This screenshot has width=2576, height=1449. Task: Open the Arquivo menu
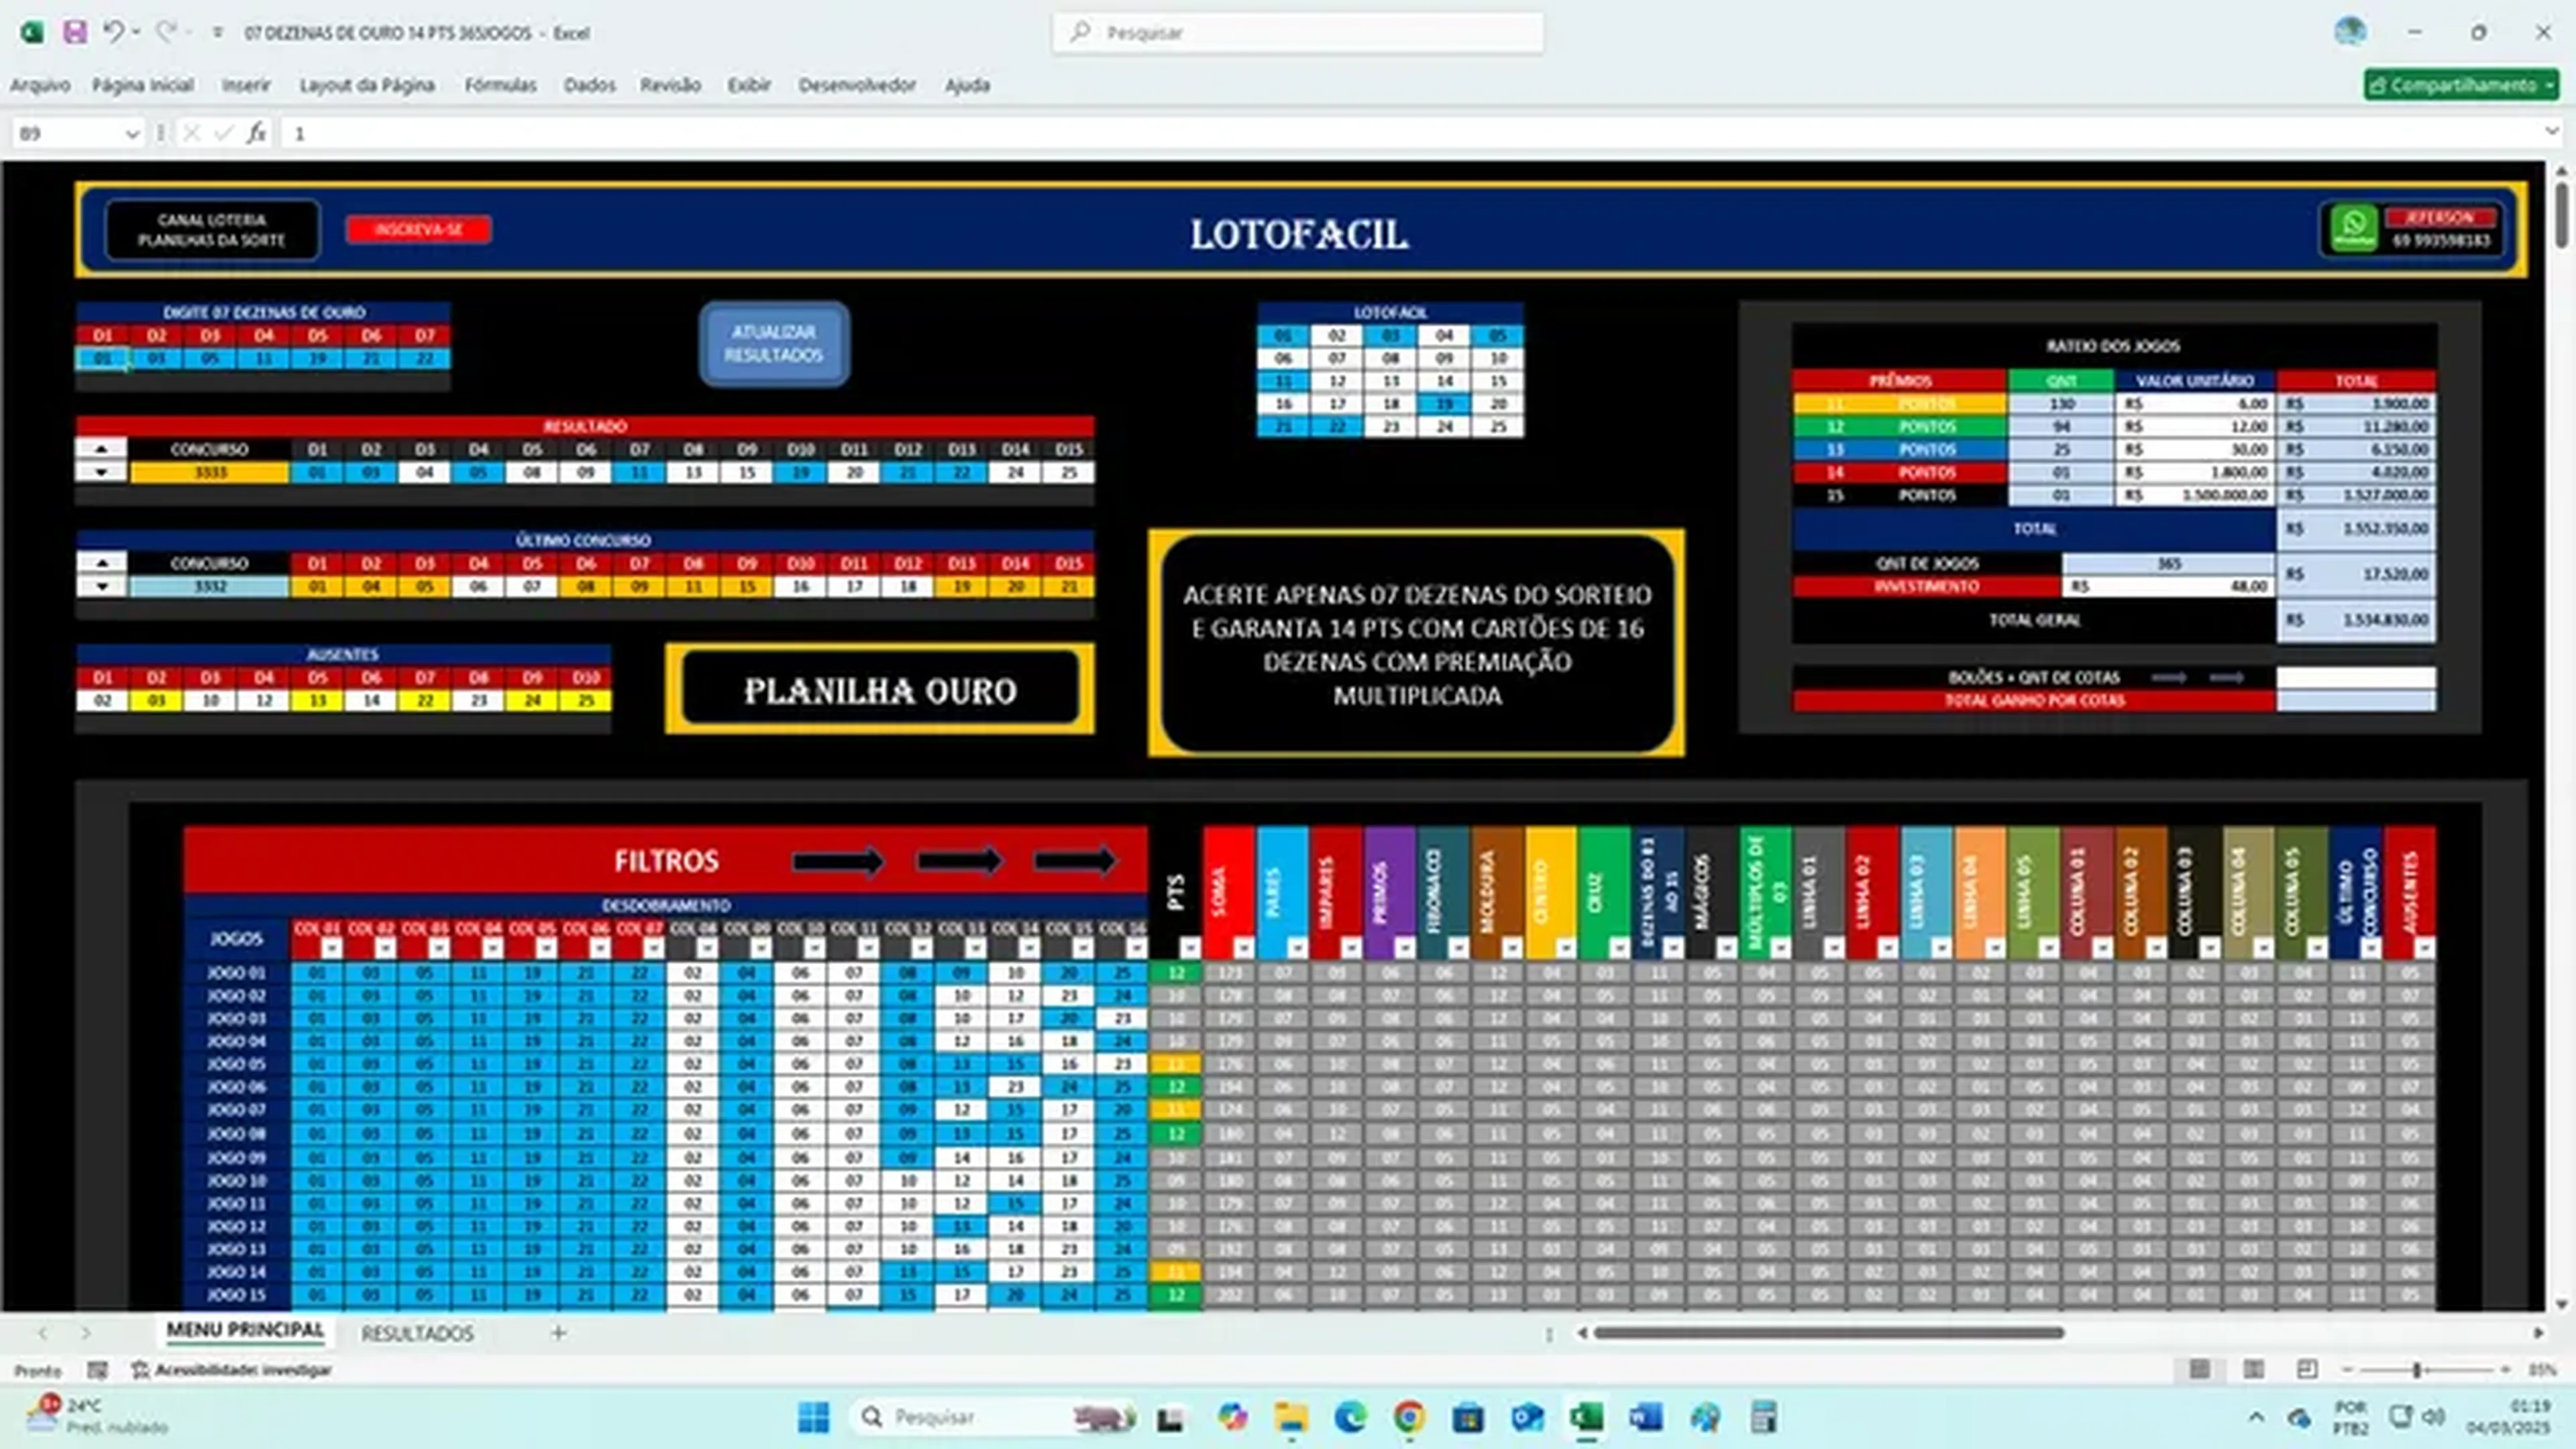coord(40,85)
